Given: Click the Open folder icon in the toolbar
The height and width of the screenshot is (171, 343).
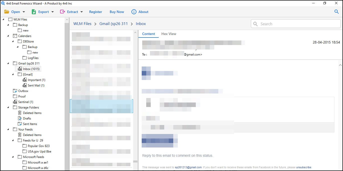Looking at the screenshot, I should pos(7,12).
